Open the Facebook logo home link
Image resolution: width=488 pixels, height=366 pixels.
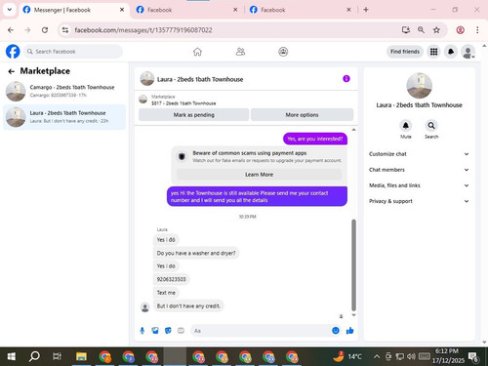13,52
